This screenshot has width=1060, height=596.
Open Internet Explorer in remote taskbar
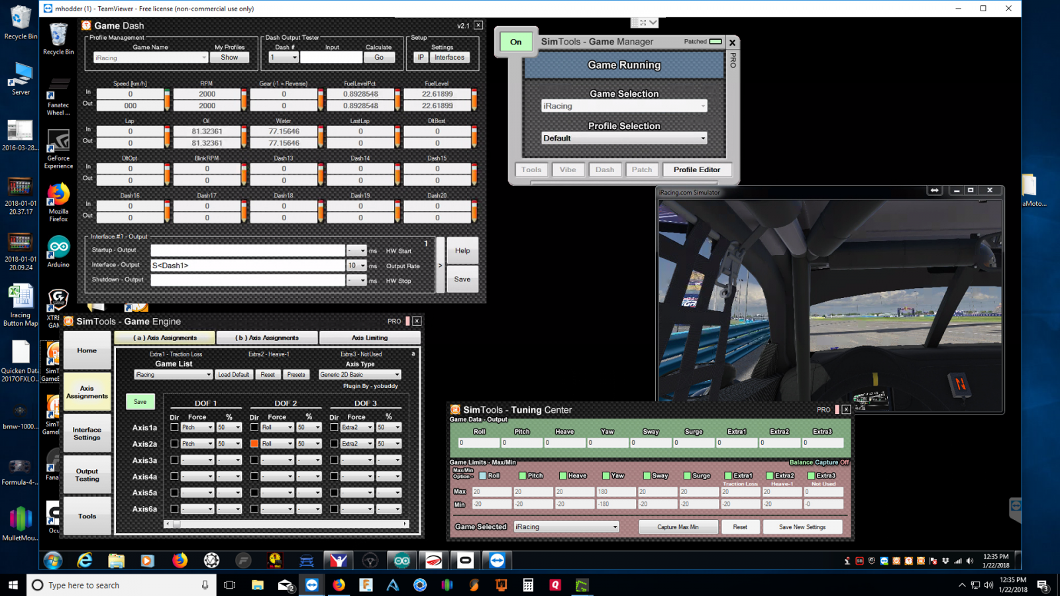click(x=85, y=561)
